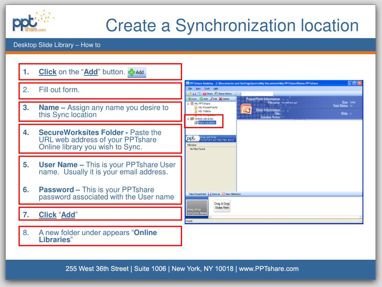The height and width of the screenshot is (287, 382).
Task: Click the PowerPoint icon in the information panel
Action: [x=246, y=109]
